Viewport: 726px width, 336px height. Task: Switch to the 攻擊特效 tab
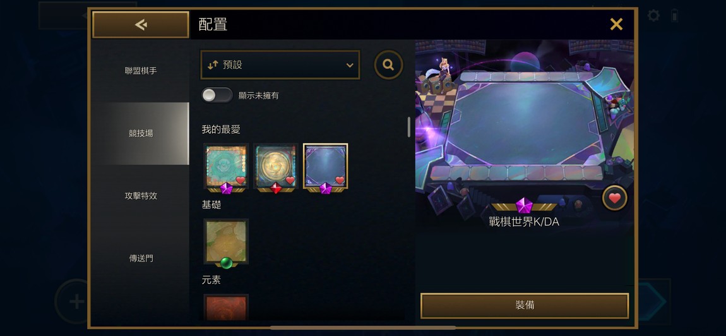point(141,196)
